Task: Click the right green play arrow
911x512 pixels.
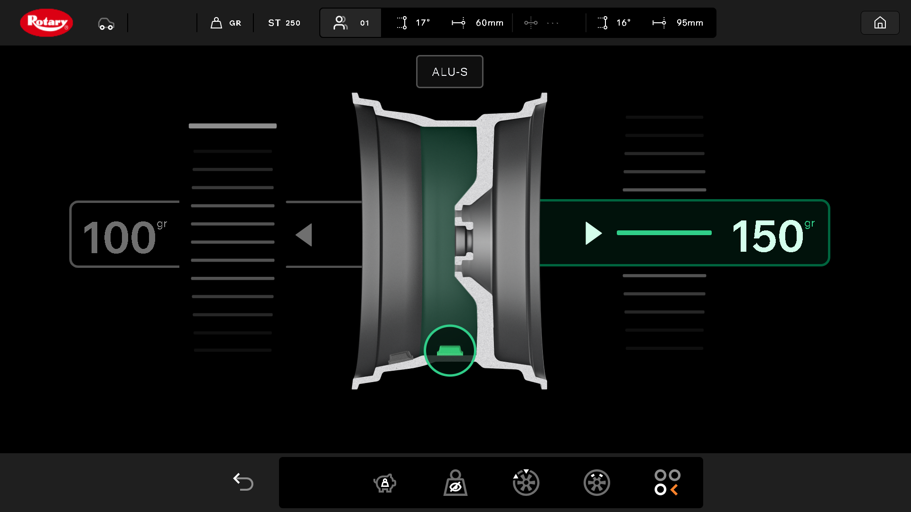Action: 593,233
